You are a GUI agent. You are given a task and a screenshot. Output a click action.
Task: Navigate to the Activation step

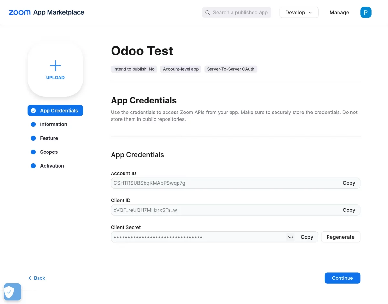pos(52,166)
